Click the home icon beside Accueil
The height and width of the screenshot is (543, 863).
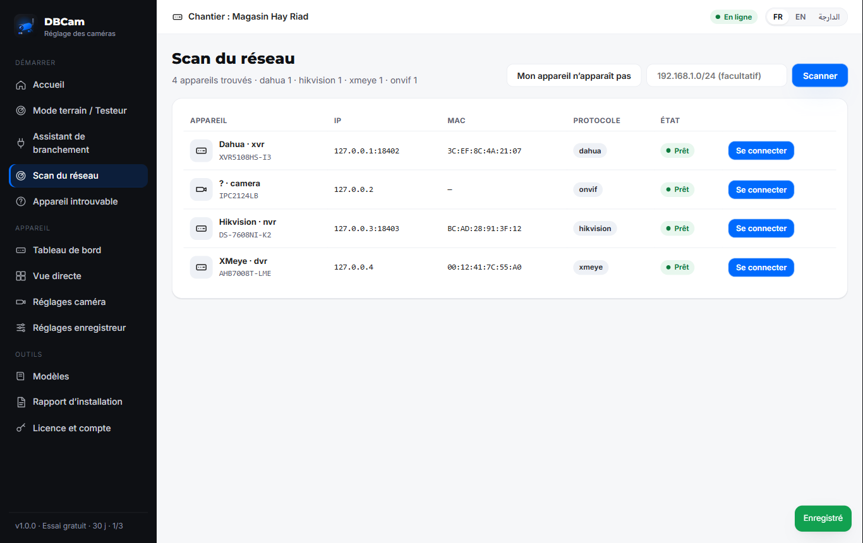pos(21,85)
